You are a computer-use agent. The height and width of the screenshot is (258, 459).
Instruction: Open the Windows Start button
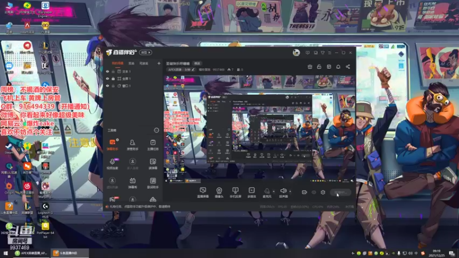[5, 253]
